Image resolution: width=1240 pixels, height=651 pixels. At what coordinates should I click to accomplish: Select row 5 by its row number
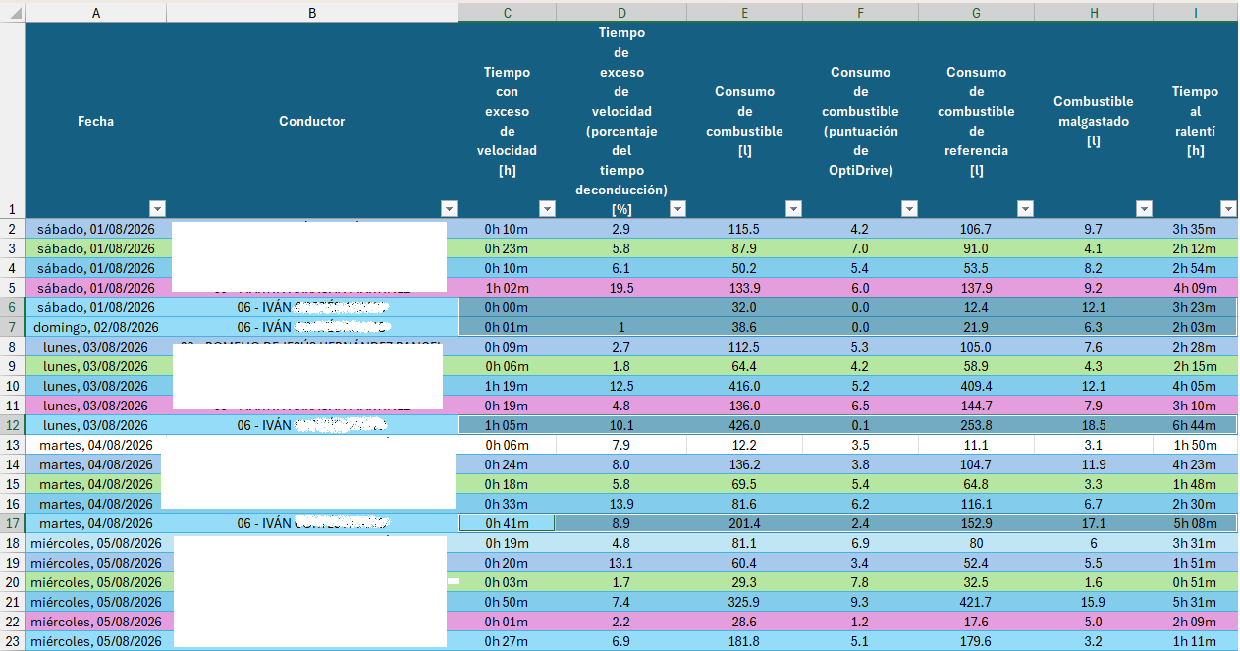(13, 288)
